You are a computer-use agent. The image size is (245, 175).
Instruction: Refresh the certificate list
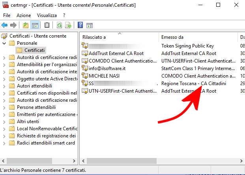point(59,25)
